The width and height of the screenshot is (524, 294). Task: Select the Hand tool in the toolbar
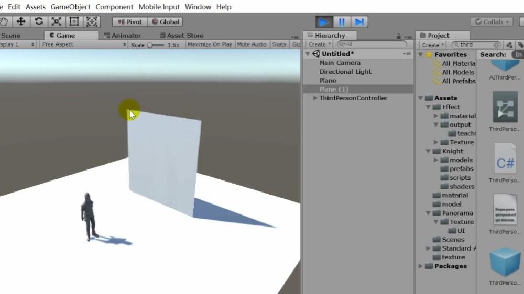(4, 21)
